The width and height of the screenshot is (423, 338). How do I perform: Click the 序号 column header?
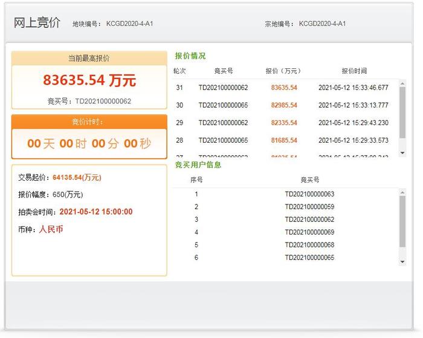click(196, 180)
